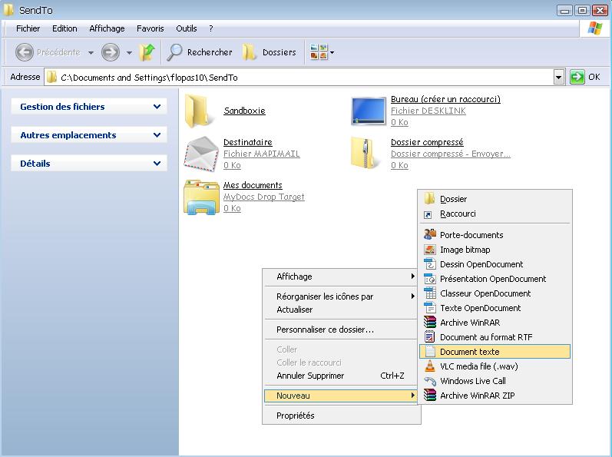The width and height of the screenshot is (612, 457).
Task: Create a Classeur OpenDocument file
Action: tap(495, 293)
